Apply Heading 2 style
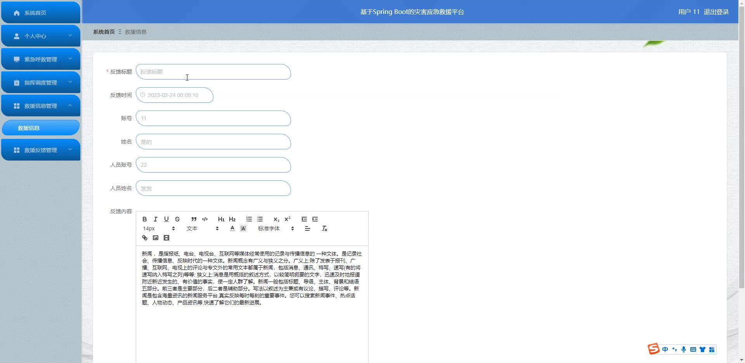The height and width of the screenshot is (363, 745). tap(232, 219)
